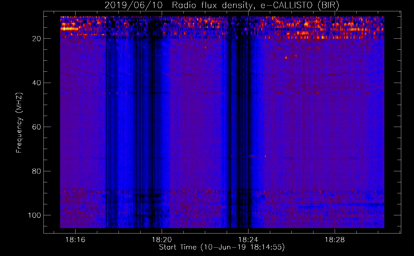Click the 80 MHz frequency tick label
The width and height of the screenshot is (414, 256).
[x=37, y=171]
